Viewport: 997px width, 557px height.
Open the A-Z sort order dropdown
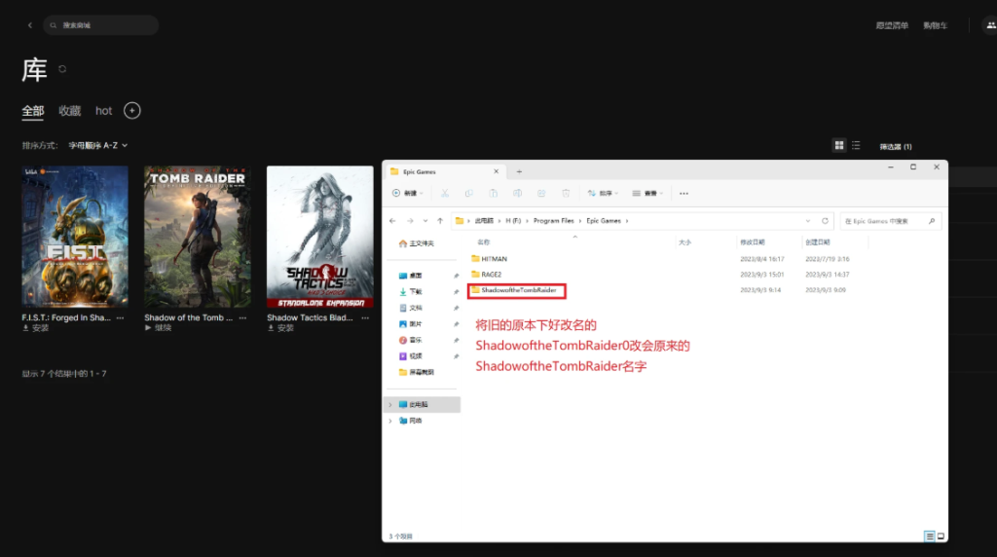[98, 146]
